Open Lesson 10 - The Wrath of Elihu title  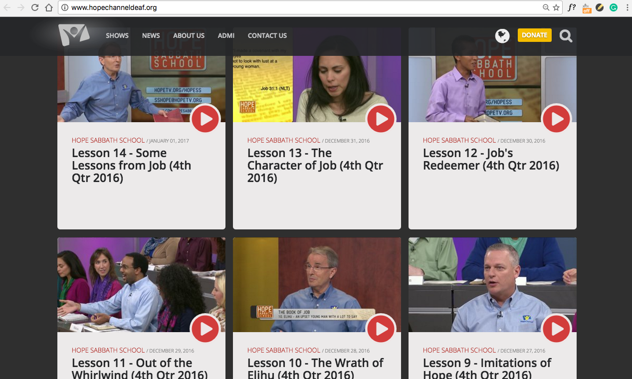click(315, 368)
